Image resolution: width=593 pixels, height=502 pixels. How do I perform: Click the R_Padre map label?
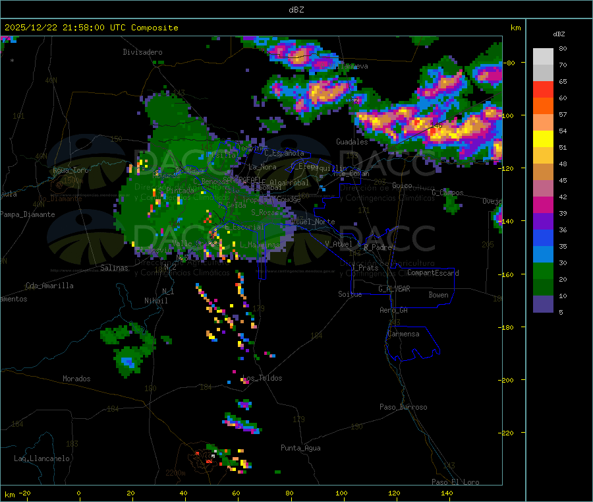click(x=378, y=247)
